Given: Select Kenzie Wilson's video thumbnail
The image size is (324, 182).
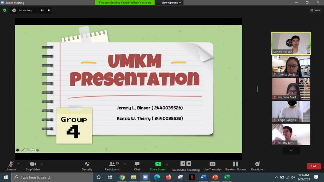Looking at the screenshot, I should (x=291, y=43).
